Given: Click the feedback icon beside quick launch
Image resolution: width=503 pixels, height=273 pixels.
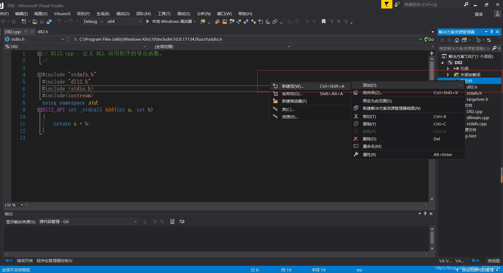Looking at the screenshot, I should click(397, 4).
